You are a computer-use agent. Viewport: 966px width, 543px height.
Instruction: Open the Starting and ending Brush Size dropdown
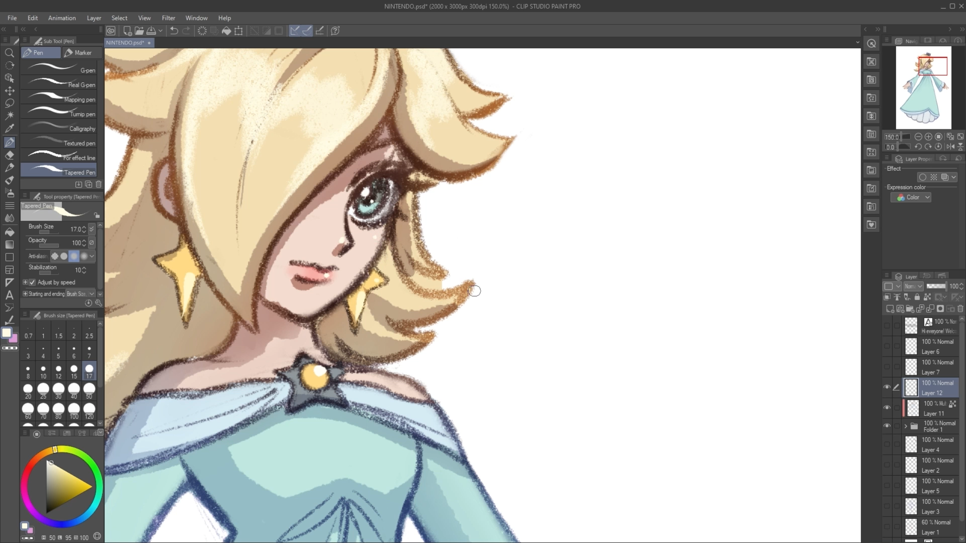[80, 294]
